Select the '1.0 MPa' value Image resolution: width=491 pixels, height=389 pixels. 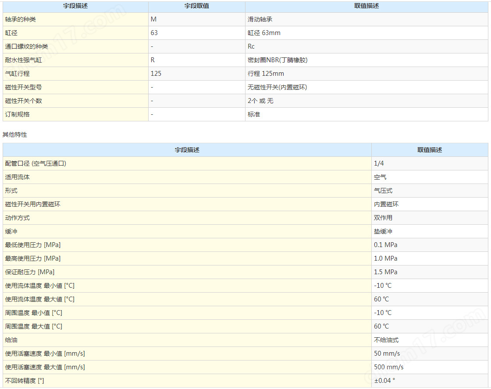point(430,258)
